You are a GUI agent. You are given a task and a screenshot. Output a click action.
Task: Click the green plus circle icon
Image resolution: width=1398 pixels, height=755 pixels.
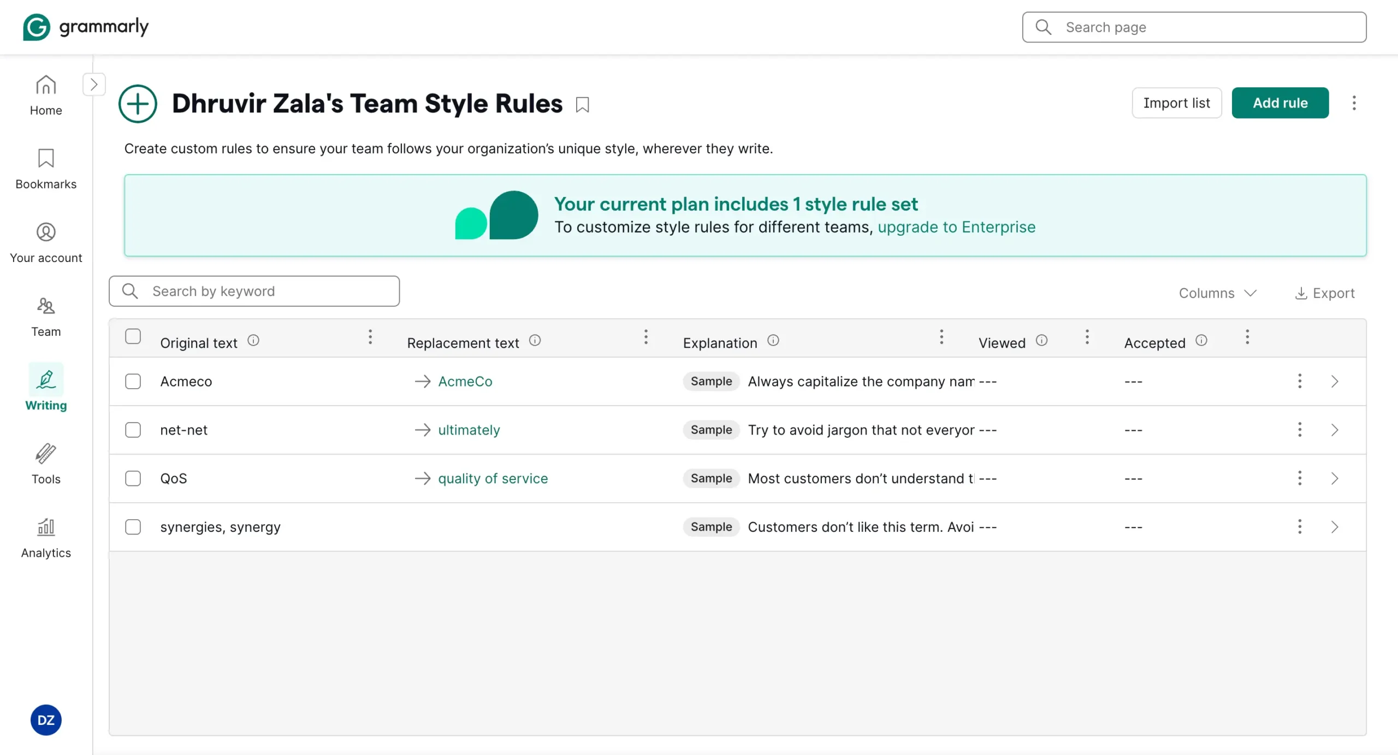click(x=138, y=104)
